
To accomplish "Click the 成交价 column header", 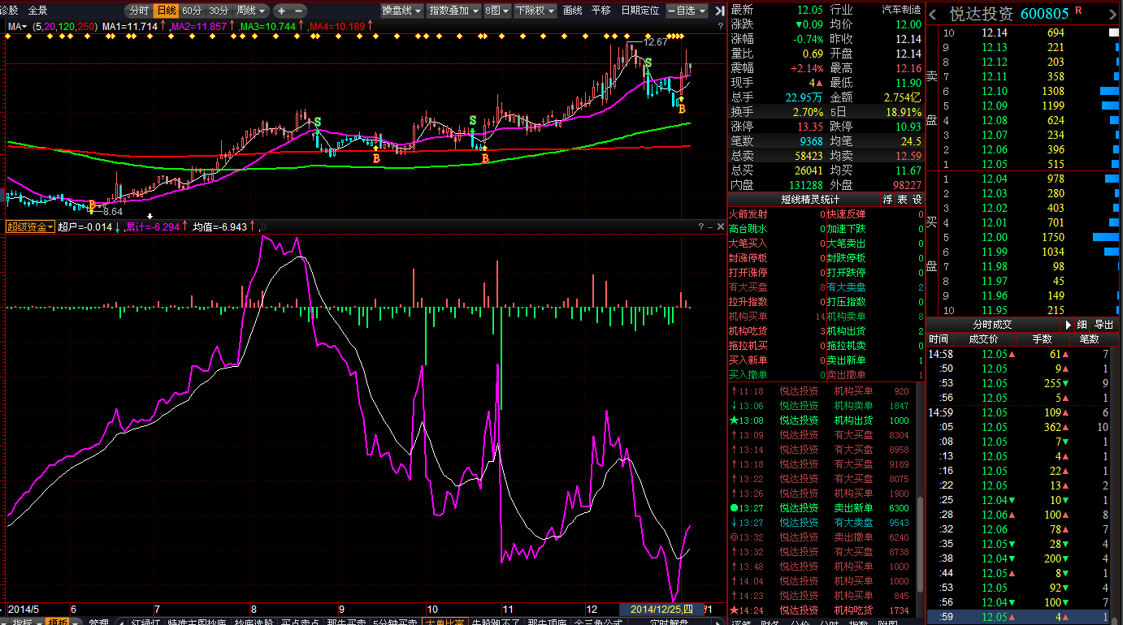I will (x=985, y=338).
